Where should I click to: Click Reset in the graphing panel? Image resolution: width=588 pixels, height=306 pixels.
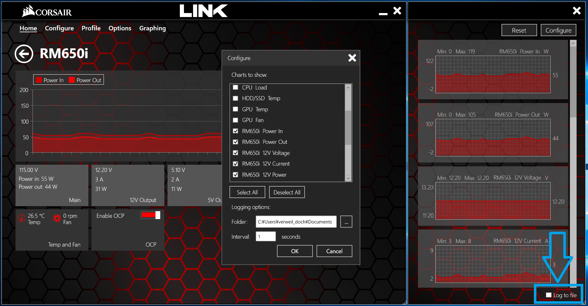click(519, 30)
